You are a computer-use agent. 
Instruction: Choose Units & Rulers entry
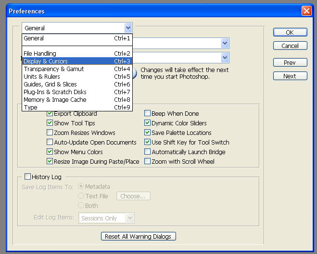tap(77, 76)
